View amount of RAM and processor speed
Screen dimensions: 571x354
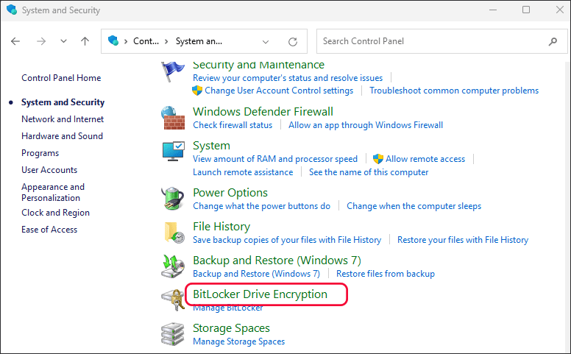tap(275, 159)
